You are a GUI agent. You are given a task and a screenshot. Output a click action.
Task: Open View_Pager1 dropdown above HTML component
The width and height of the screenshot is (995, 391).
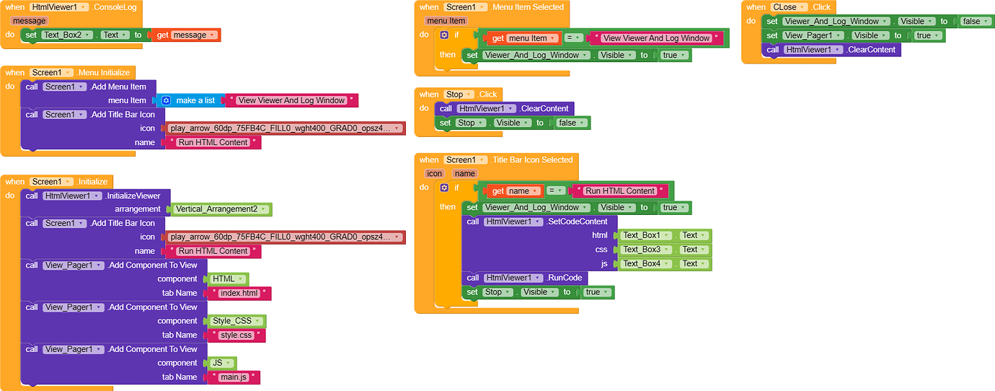pyautogui.click(x=74, y=265)
